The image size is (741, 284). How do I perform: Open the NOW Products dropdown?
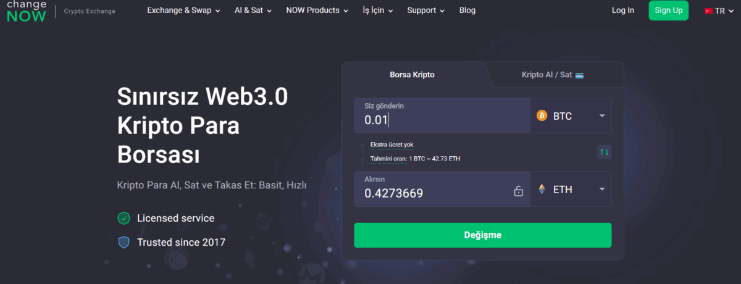coord(317,10)
